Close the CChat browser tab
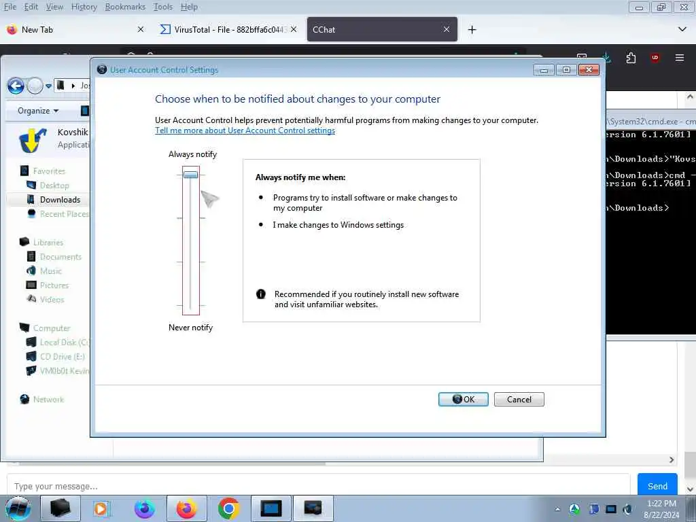 point(447,29)
